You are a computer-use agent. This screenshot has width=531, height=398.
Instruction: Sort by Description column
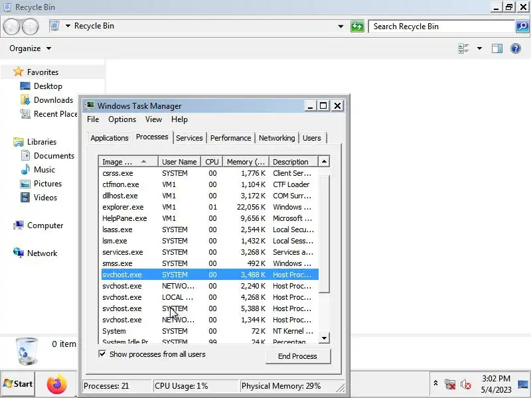[x=293, y=162]
